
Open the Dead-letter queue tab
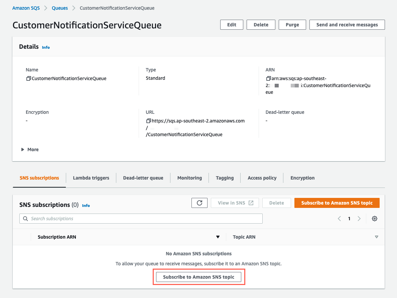pyautogui.click(x=143, y=178)
